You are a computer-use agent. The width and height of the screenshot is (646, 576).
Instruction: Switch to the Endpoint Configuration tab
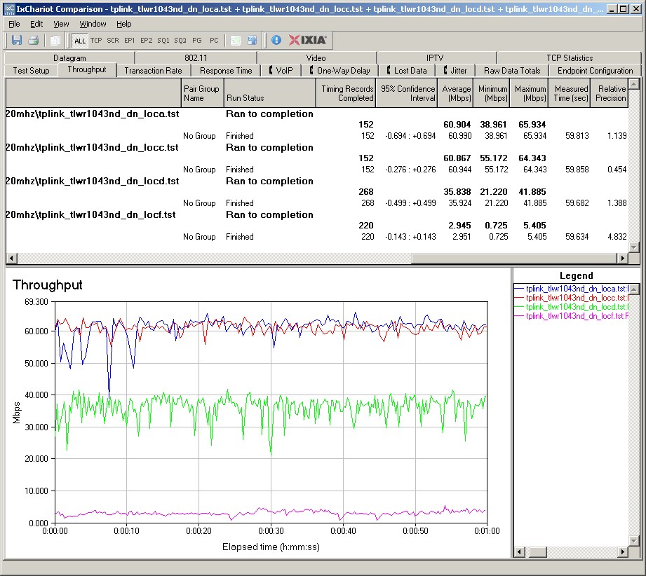click(x=595, y=70)
